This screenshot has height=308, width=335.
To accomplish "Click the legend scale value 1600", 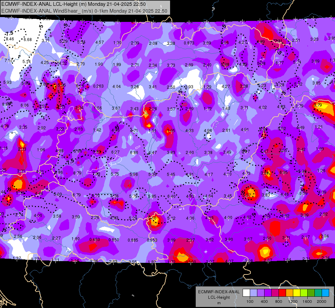I will [x=307, y=301].
